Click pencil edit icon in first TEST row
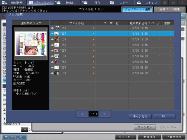The width and height of the screenshot is (187, 140). click(x=93, y=28)
